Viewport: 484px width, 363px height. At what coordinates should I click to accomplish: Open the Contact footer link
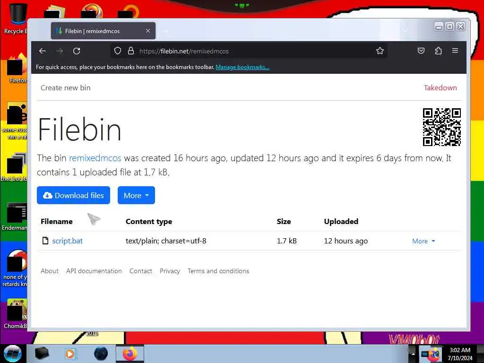click(x=141, y=271)
